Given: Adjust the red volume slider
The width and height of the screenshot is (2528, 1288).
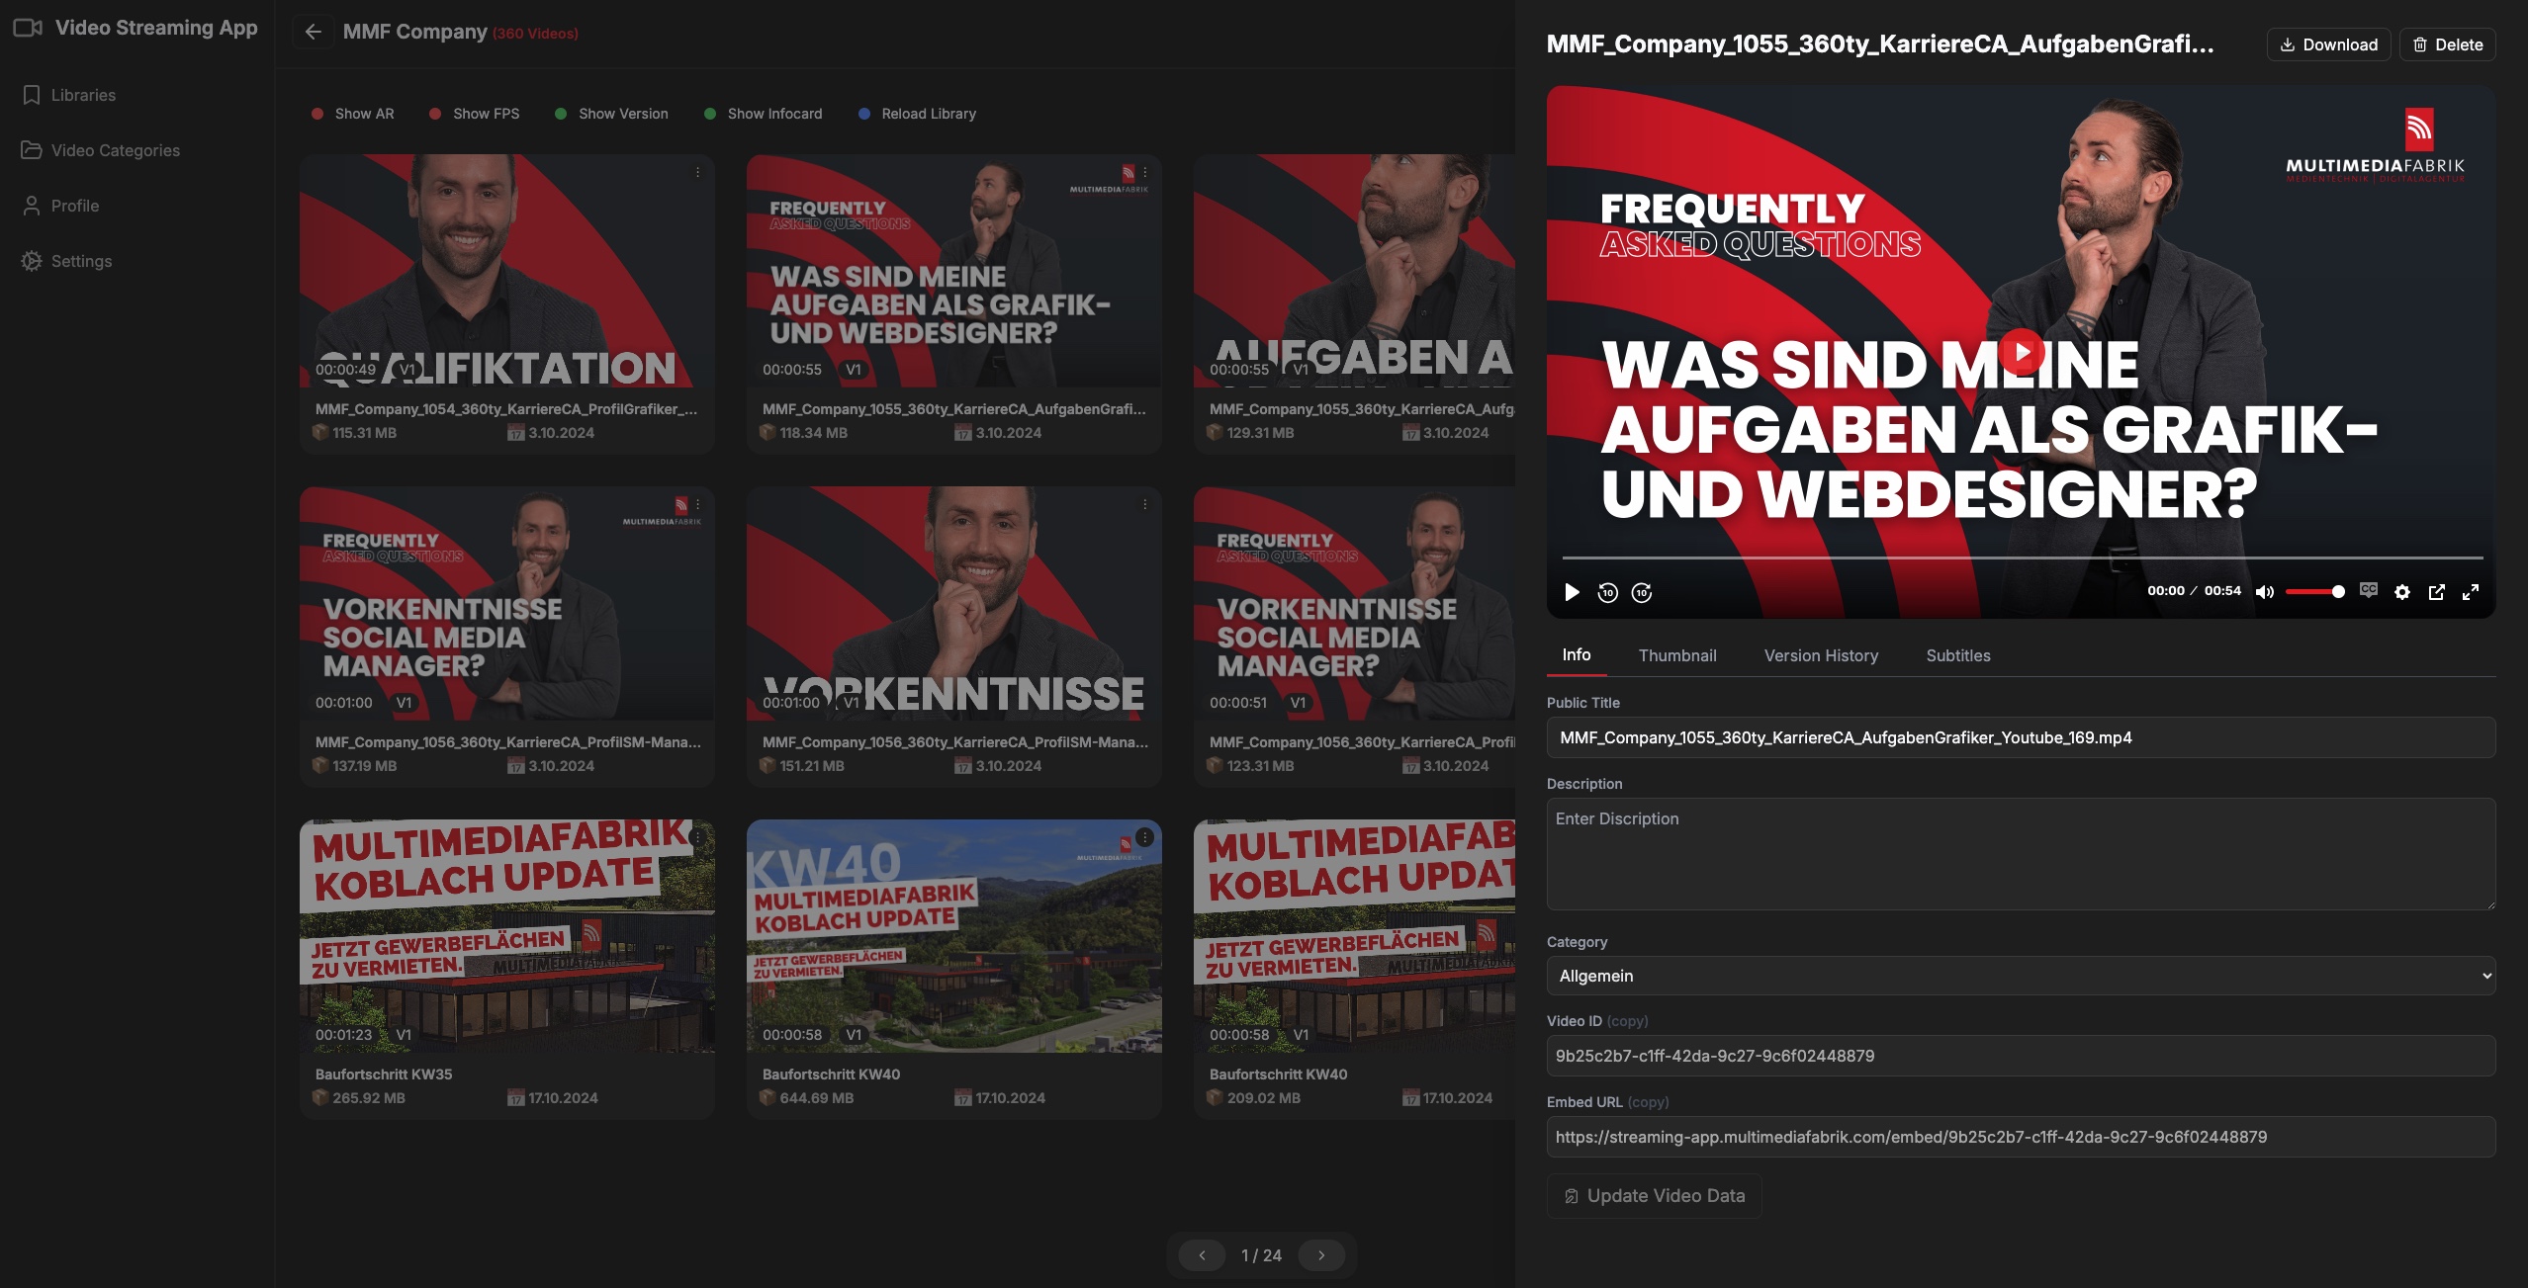Looking at the screenshot, I should pos(2314,591).
